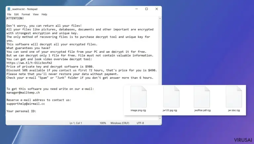Click the 100% zoom status entry

103,123
